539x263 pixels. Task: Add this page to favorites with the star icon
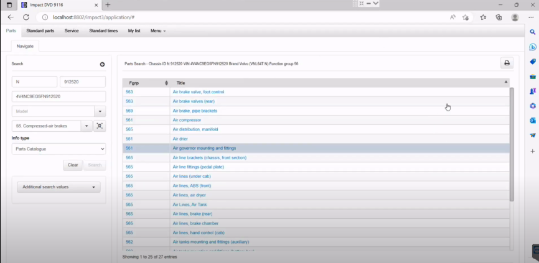tap(466, 17)
